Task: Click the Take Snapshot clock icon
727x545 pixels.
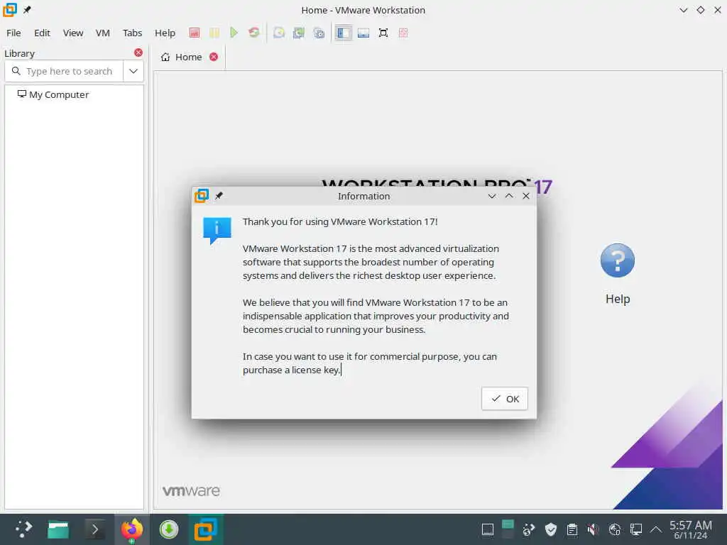Action: click(x=278, y=33)
